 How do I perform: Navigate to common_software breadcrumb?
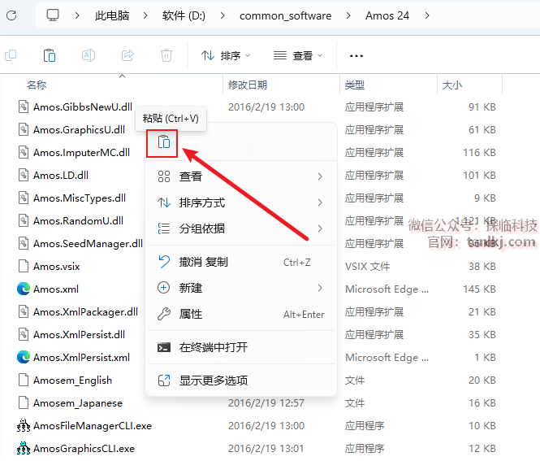click(286, 15)
